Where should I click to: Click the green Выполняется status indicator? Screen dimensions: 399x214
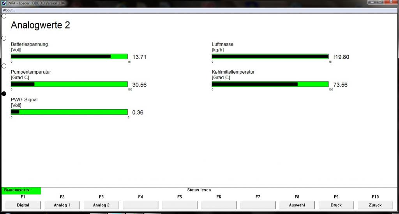coord(21,191)
